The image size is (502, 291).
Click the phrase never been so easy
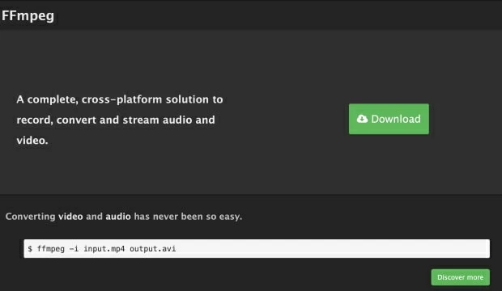pyautogui.click(x=198, y=217)
